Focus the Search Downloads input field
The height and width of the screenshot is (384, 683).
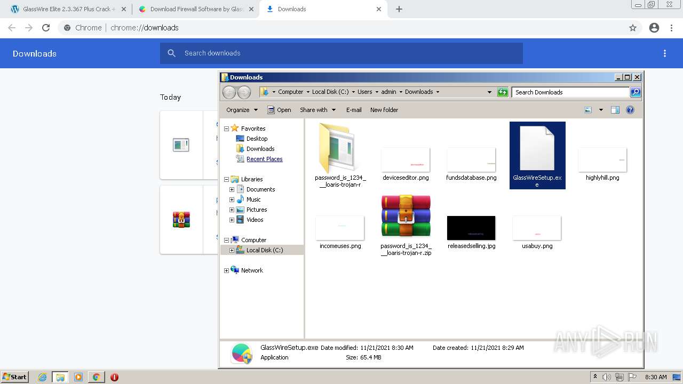coord(570,92)
